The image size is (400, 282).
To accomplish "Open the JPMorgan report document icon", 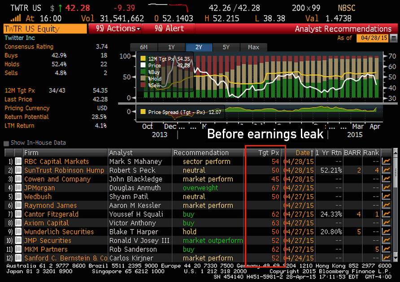I will click(x=18, y=188).
